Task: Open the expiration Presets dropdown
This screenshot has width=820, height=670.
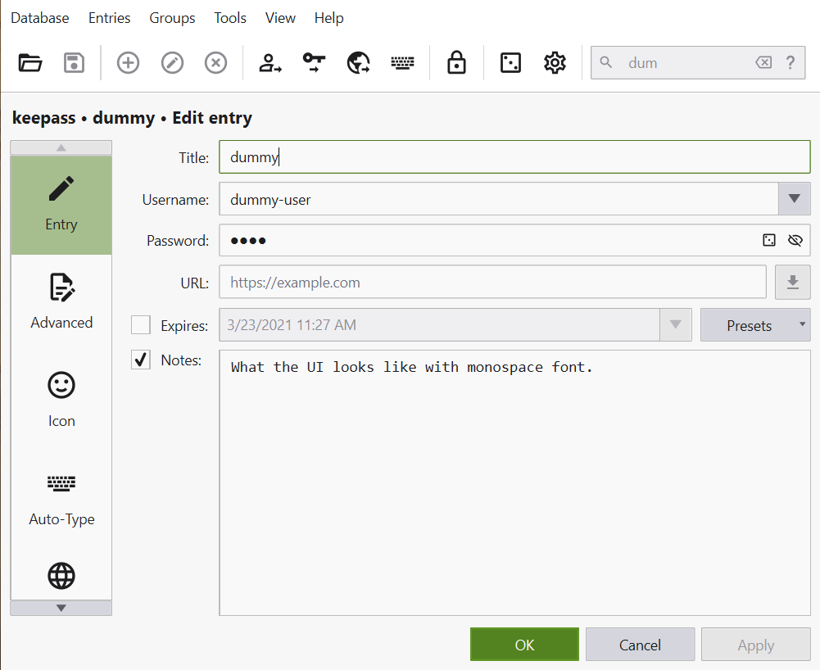Action: click(754, 324)
